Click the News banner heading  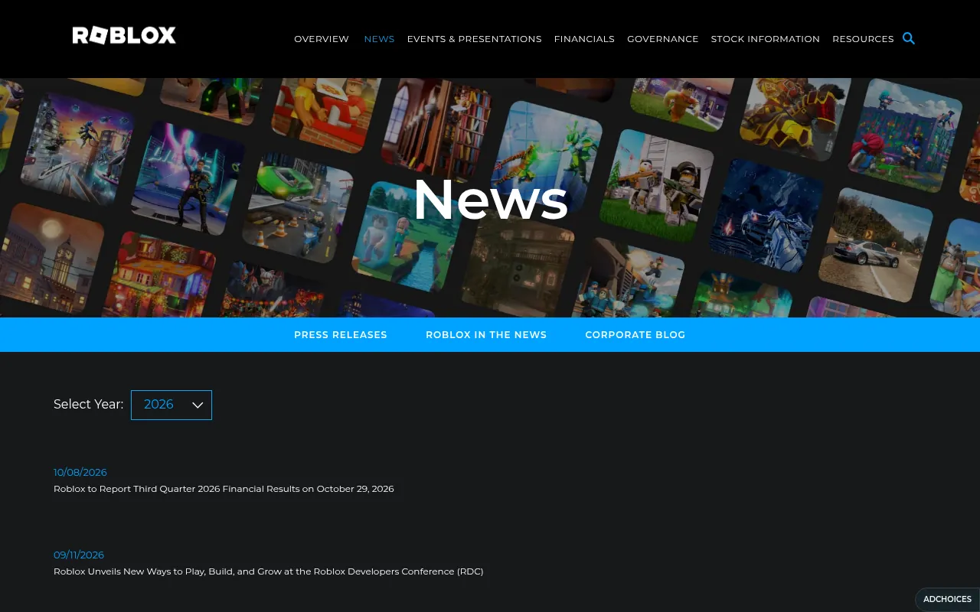pos(491,200)
